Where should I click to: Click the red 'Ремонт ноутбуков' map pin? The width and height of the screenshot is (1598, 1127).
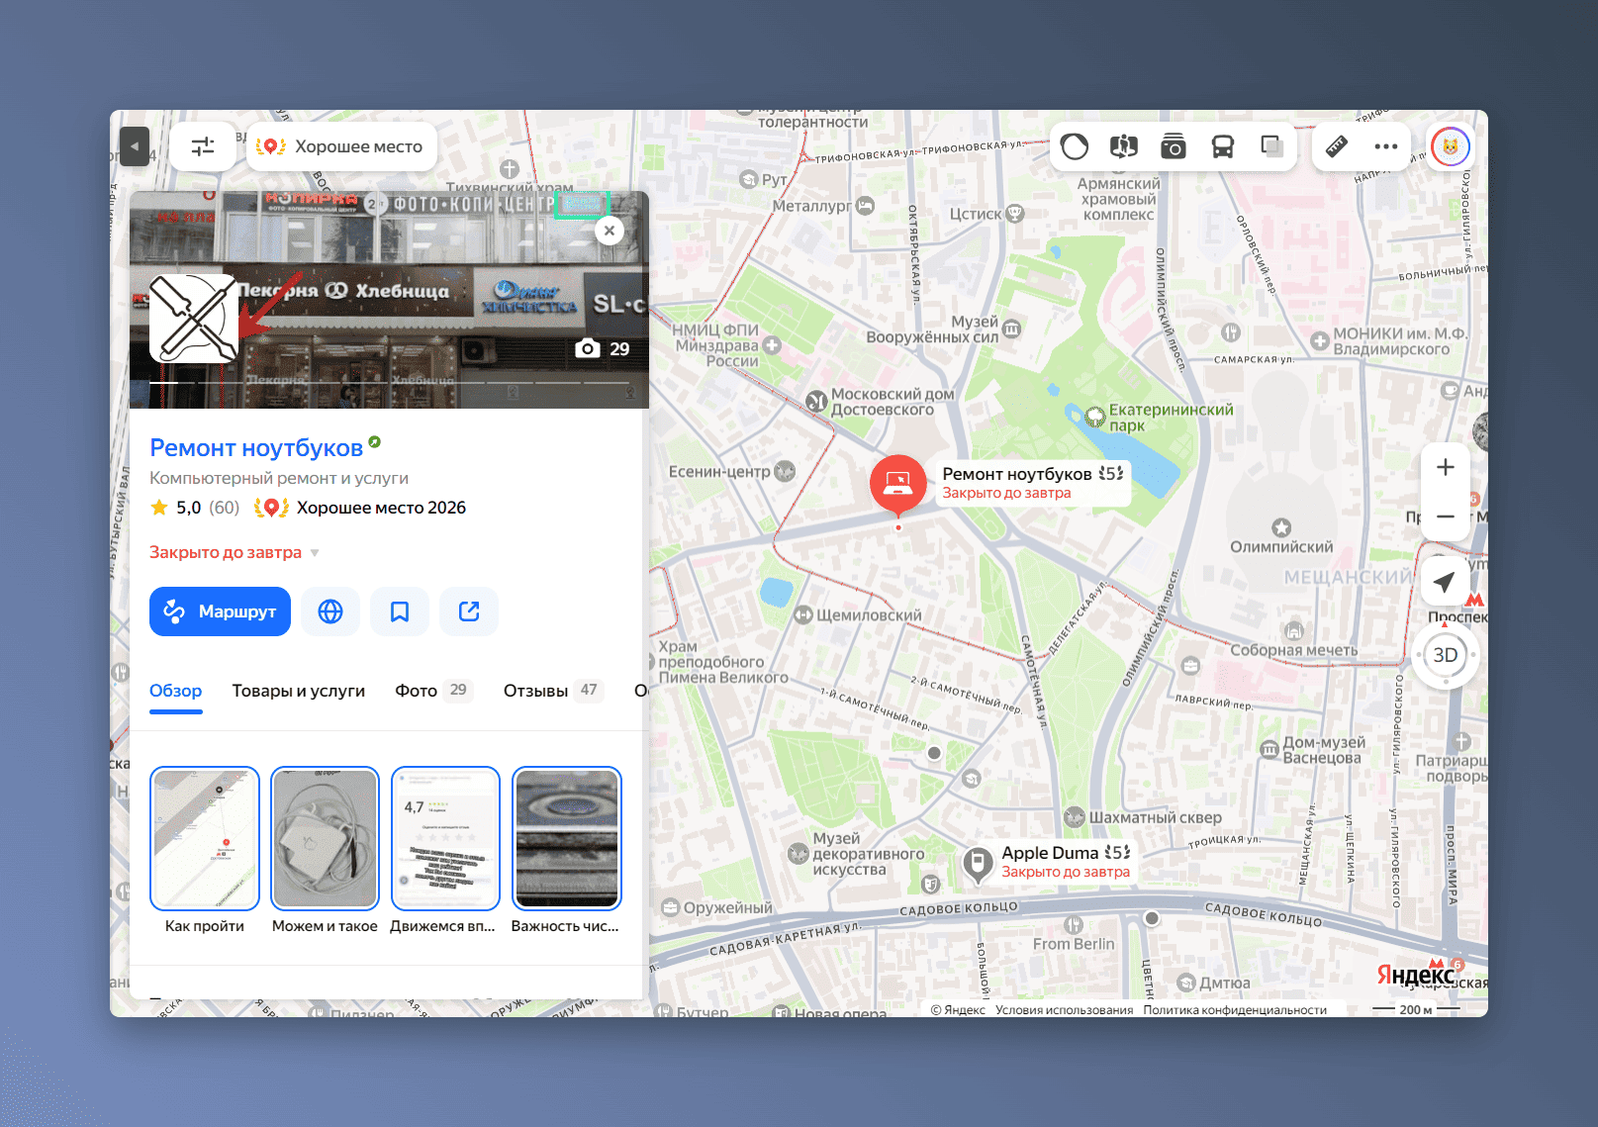(898, 485)
